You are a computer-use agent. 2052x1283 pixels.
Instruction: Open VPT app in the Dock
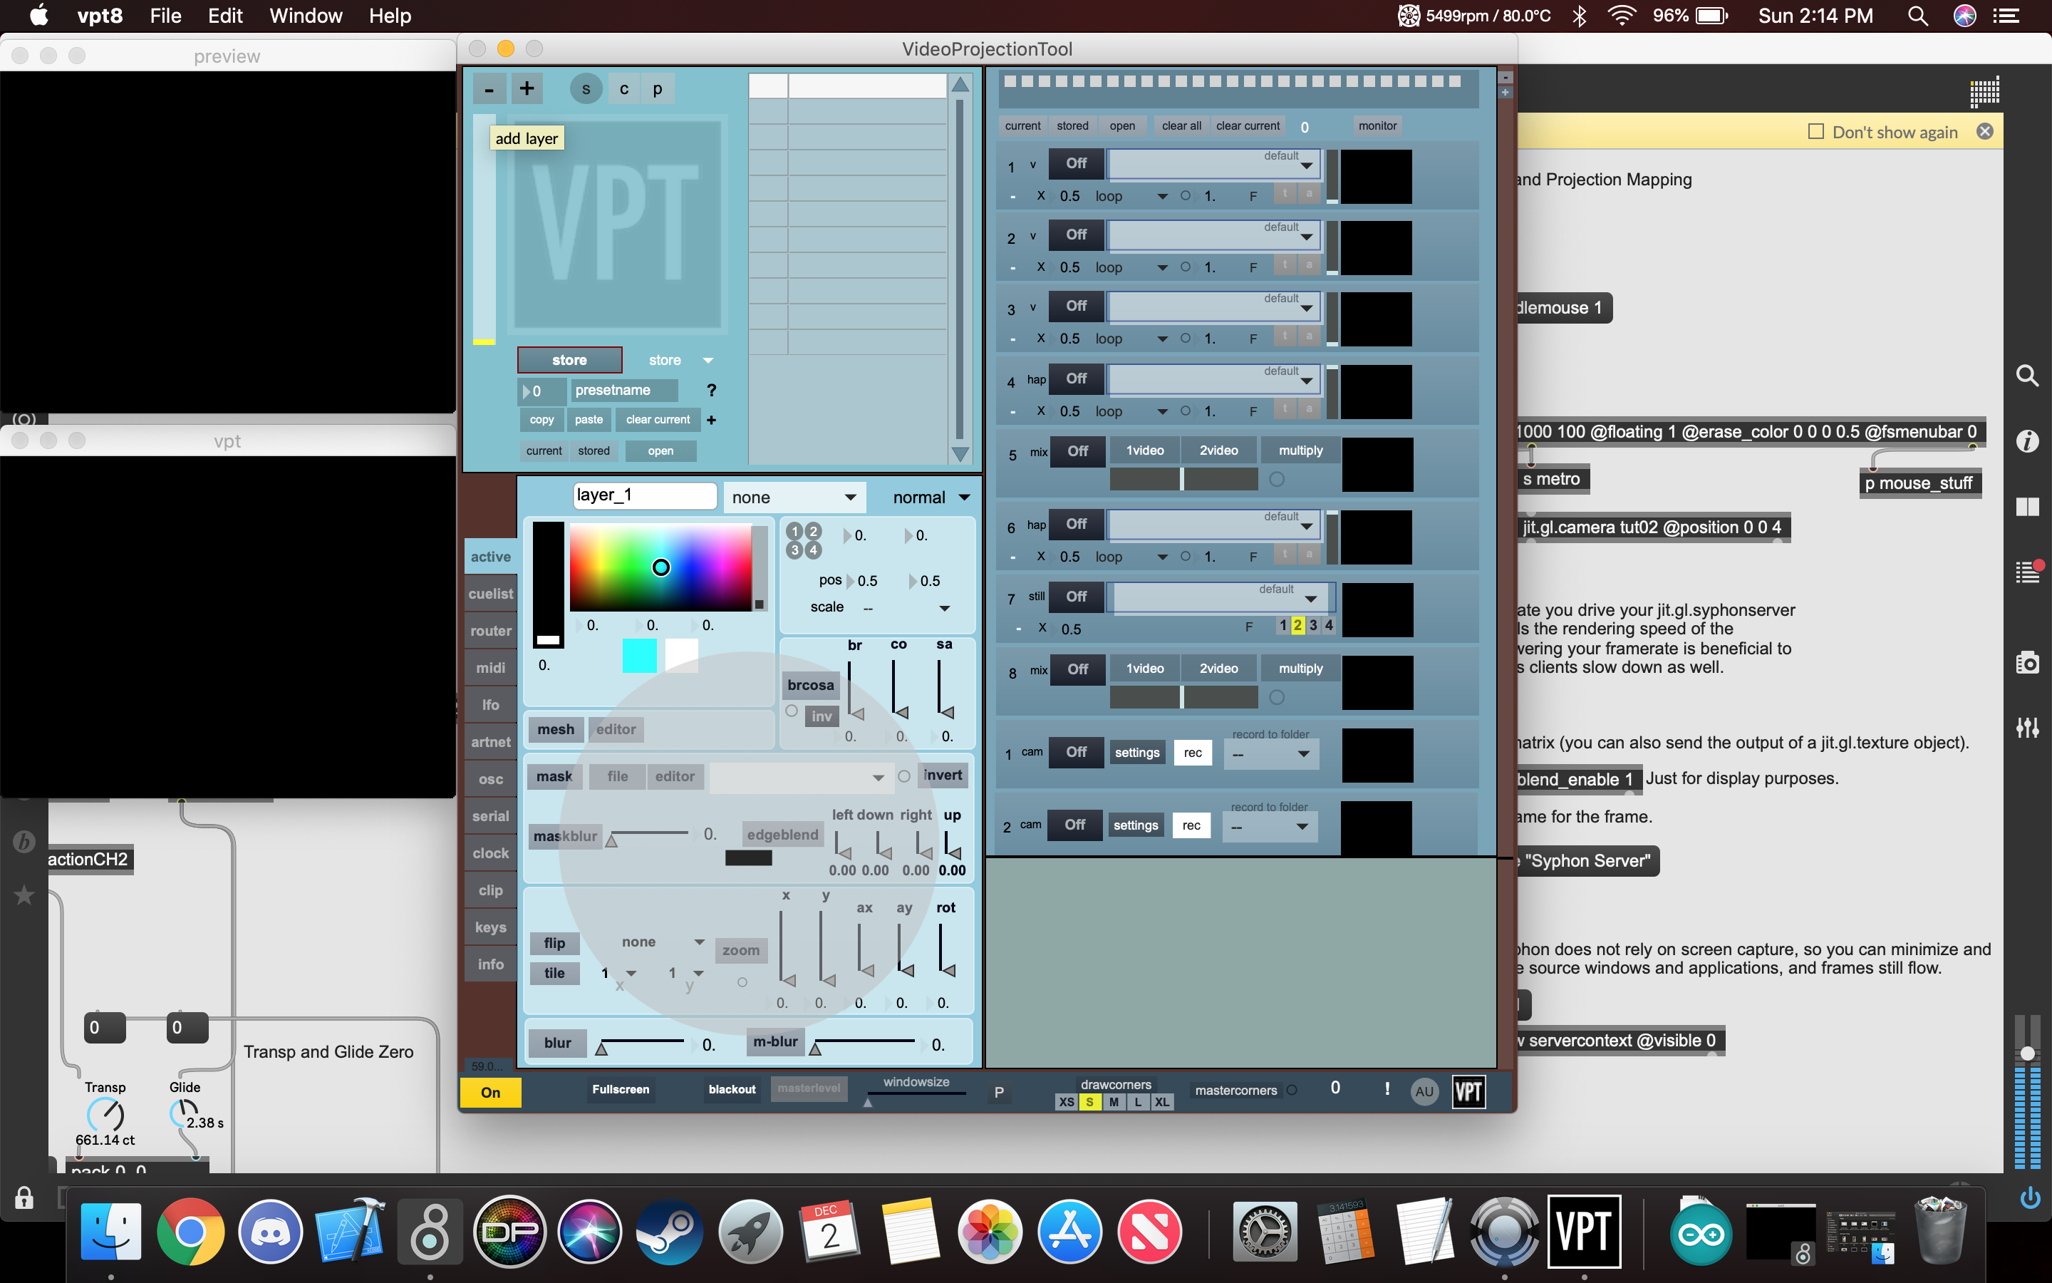coord(1584,1231)
